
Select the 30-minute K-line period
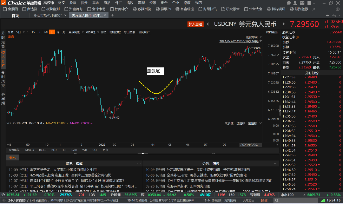point(39,32)
